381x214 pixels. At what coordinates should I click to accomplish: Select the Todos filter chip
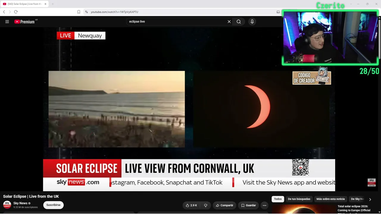click(278, 199)
